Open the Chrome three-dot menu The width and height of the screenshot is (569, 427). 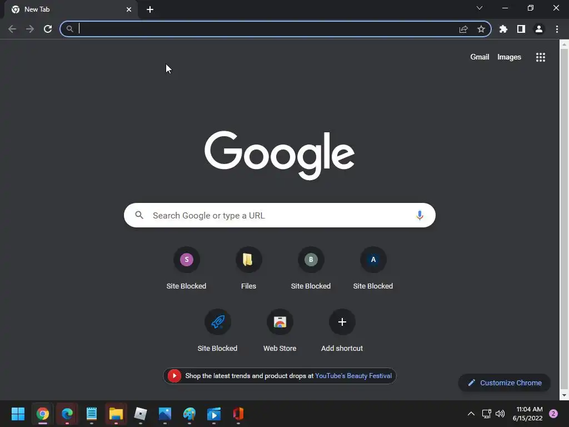(557, 29)
